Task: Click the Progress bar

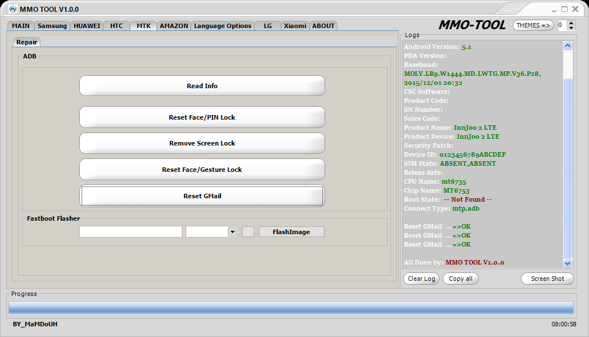Action: tap(291, 307)
